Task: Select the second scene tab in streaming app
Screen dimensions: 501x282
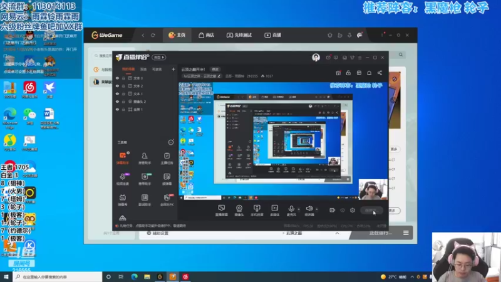Action: click(143, 70)
